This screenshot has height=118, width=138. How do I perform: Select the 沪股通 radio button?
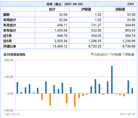pyautogui.click(x=110, y=54)
